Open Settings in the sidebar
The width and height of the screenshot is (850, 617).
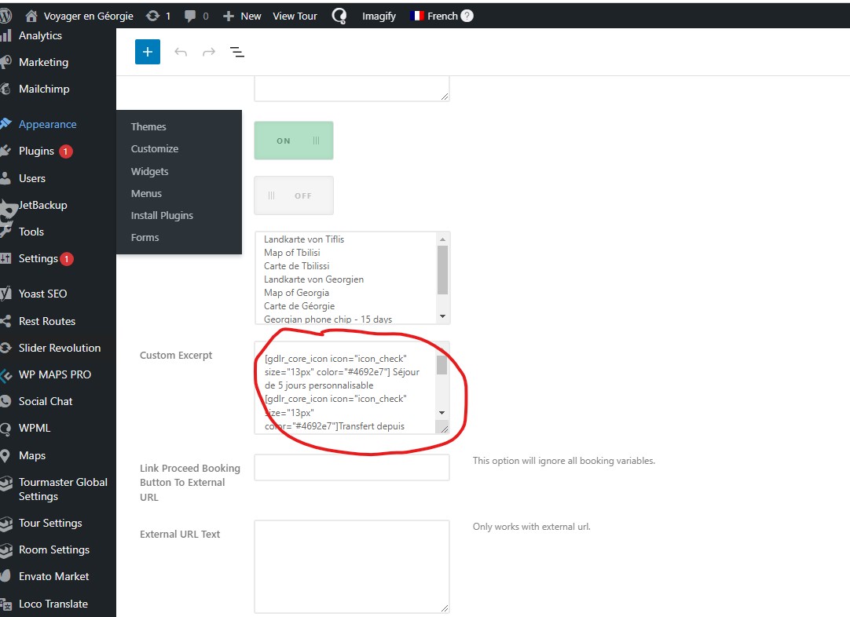coord(38,259)
